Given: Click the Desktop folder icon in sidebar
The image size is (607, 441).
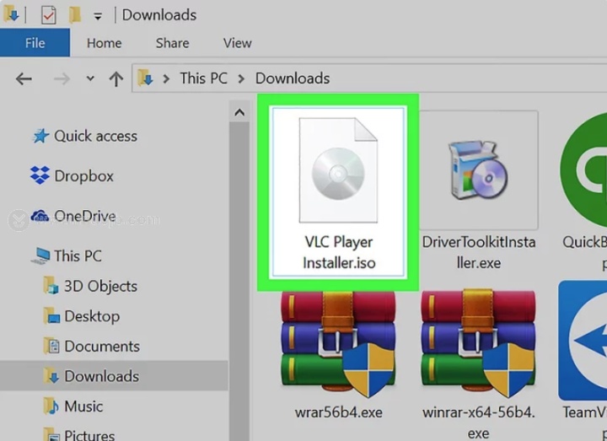Looking at the screenshot, I should pos(51,315).
